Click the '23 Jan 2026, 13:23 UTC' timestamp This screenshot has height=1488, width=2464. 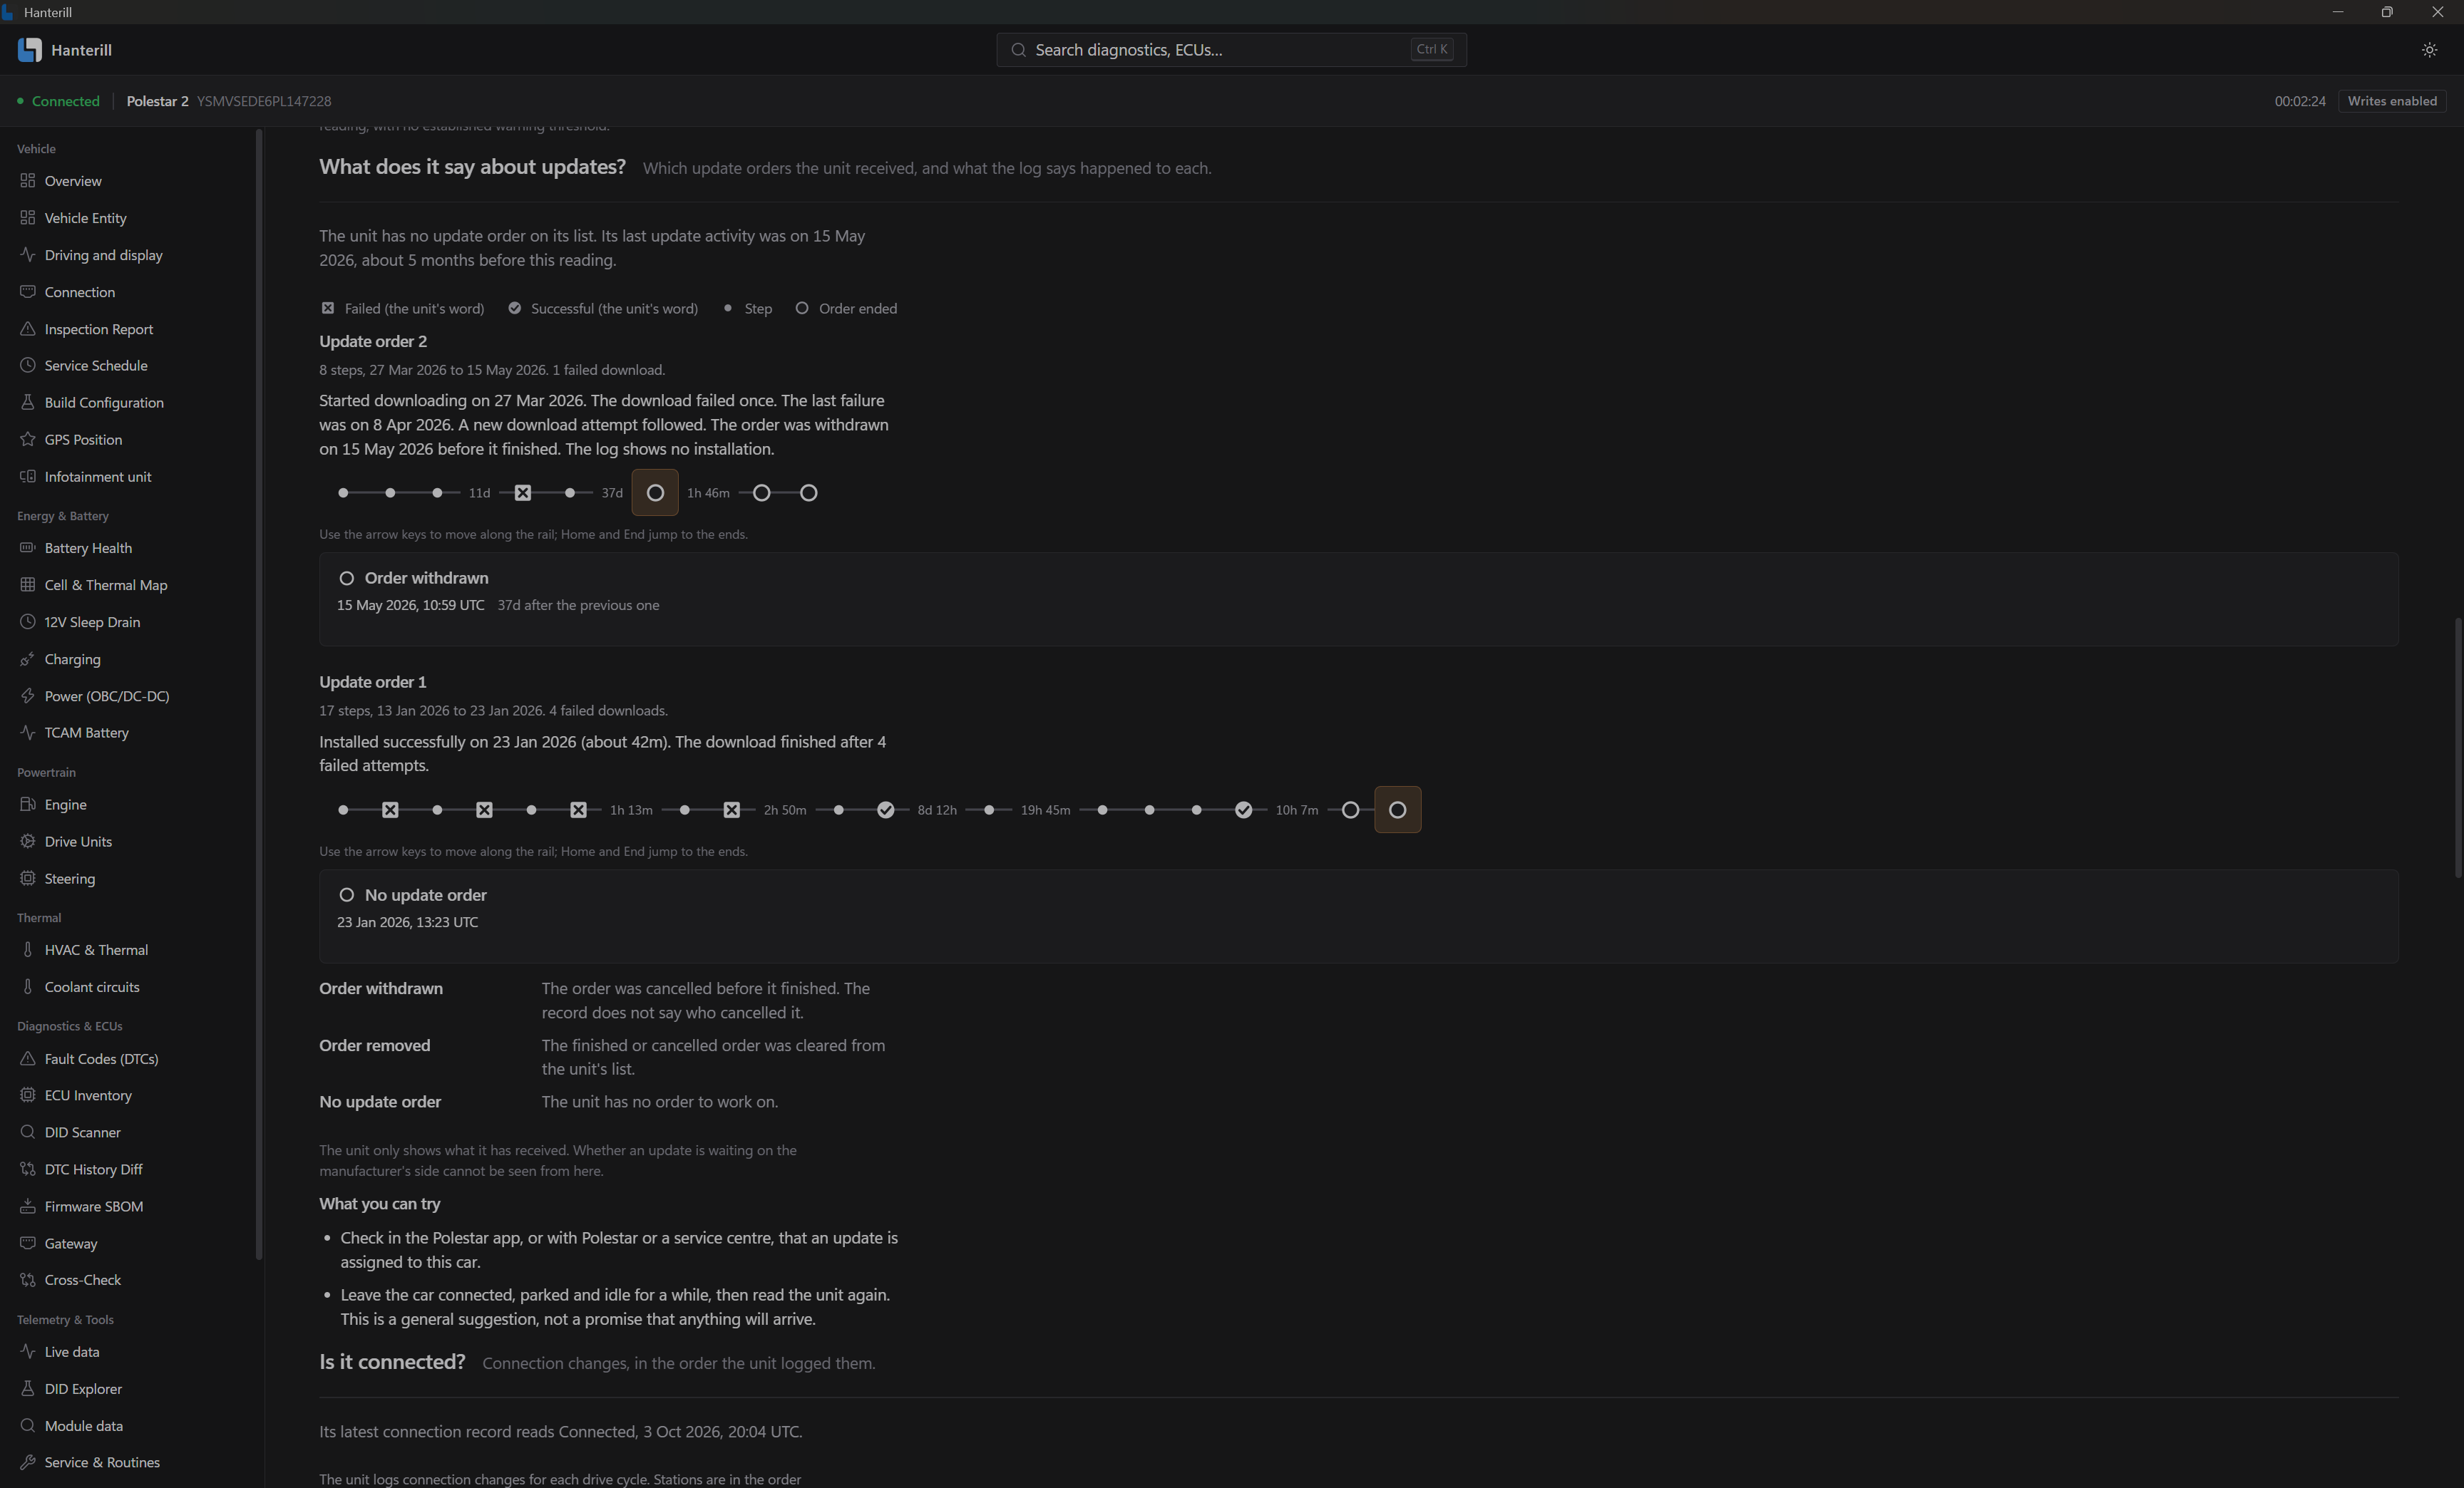point(408,921)
